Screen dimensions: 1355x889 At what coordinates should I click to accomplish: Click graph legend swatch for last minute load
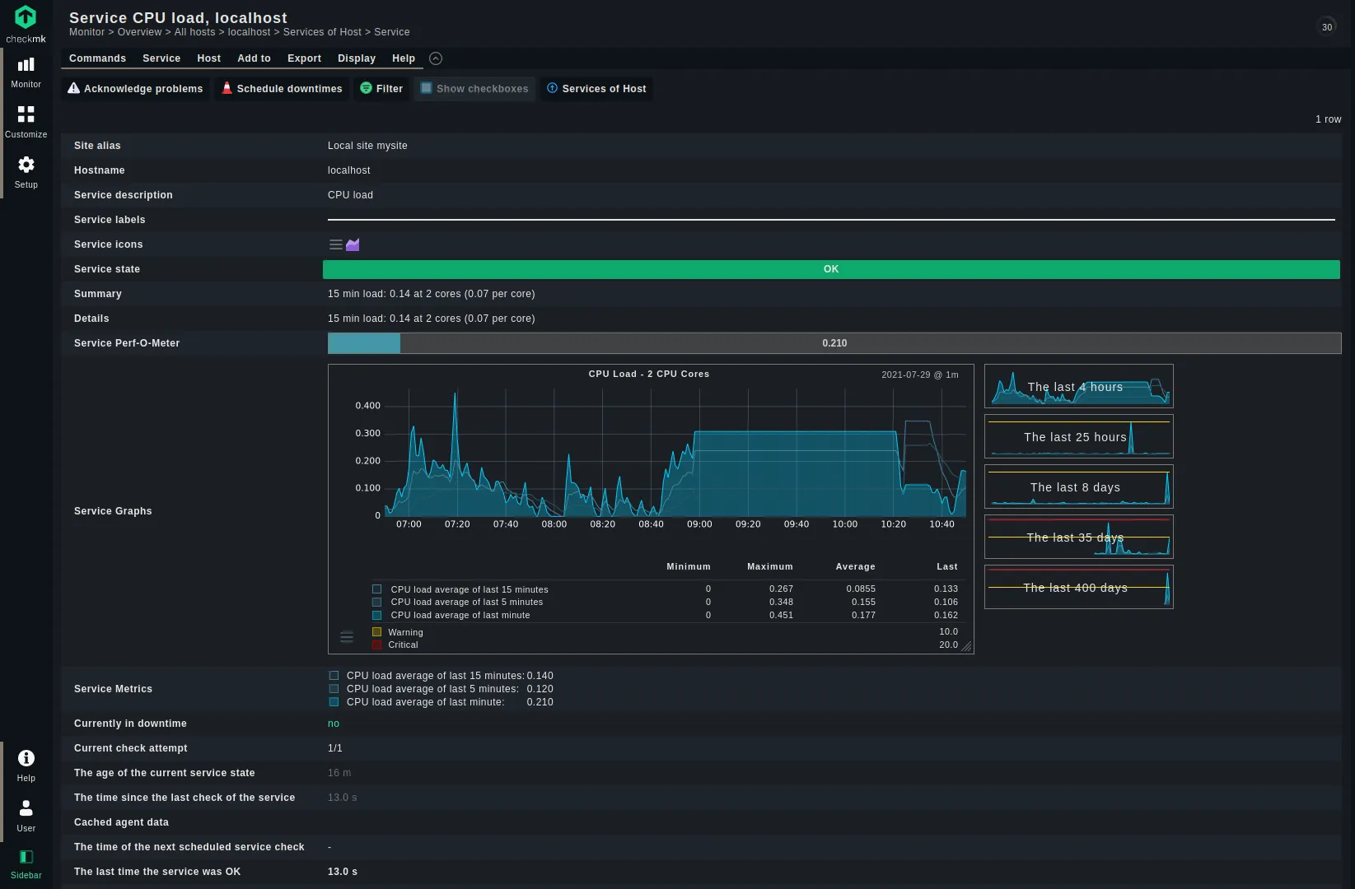point(376,615)
